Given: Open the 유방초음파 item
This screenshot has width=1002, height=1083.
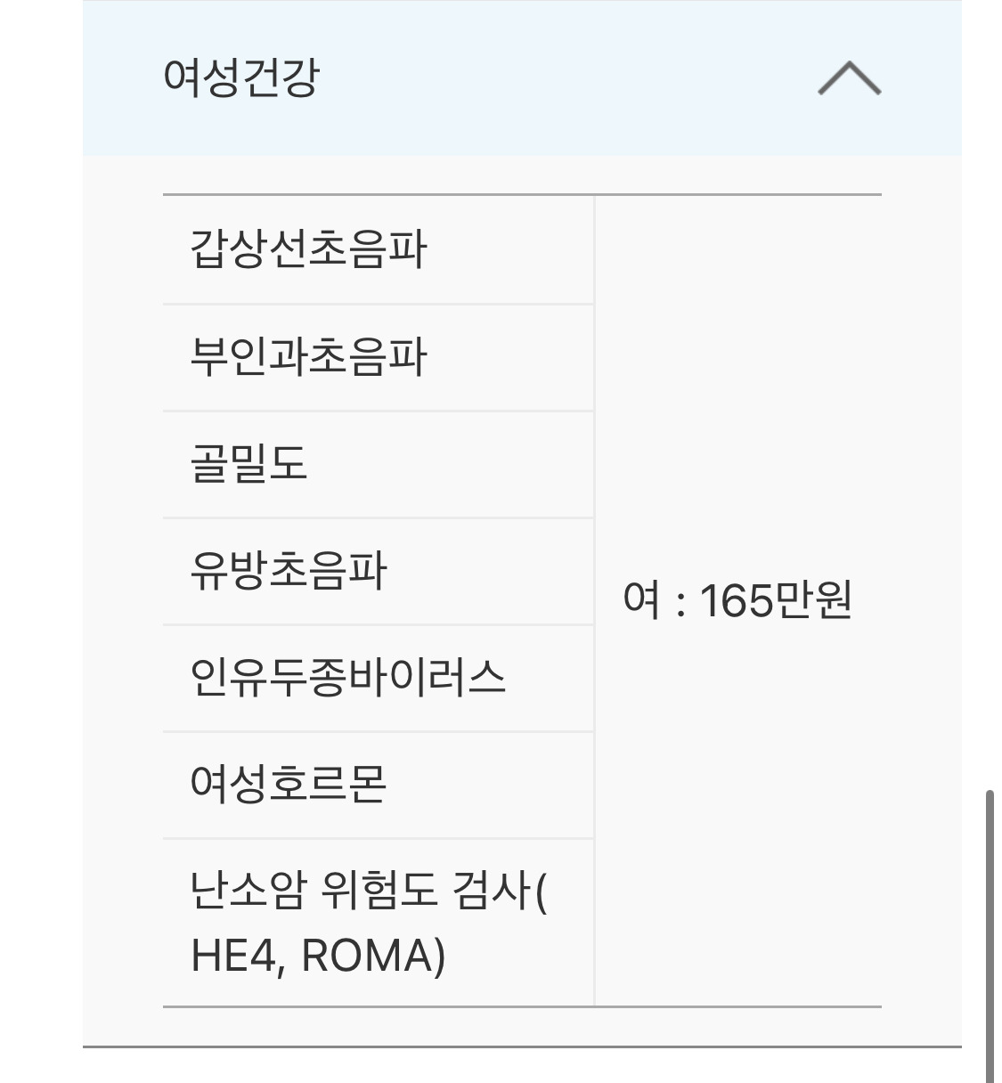Looking at the screenshot, I should tap(289, 571).
